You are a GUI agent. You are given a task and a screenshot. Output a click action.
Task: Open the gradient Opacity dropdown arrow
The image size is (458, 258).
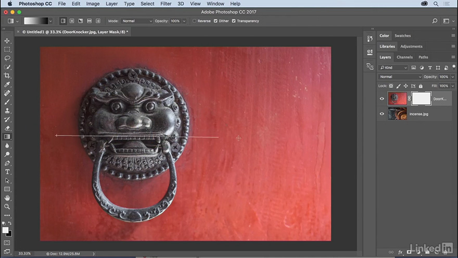coord(184,21)
